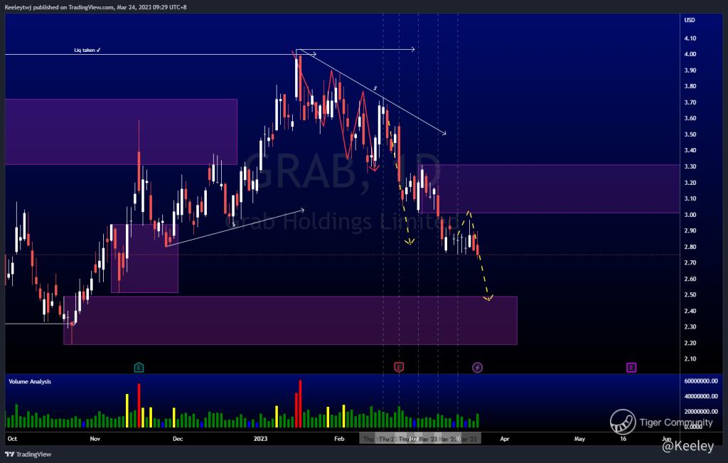Click the 2.60 price axis label
The width and height of the screenshot is (728, 463).
click(690, 279)
